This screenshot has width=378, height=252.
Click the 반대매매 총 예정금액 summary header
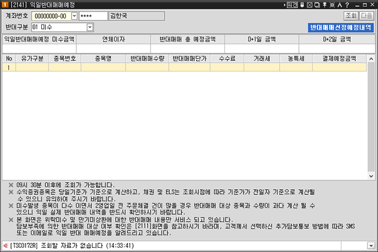click(x=188, y=40)
